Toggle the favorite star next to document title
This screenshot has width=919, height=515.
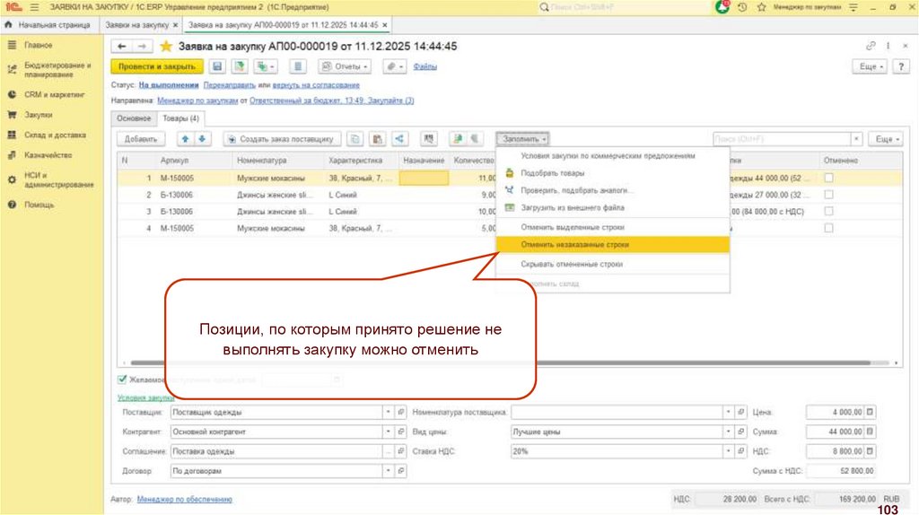(x=166, y=47)
